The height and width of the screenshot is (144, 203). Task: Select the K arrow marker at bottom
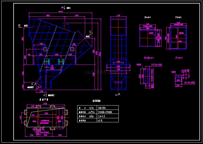click(x=45, y=95)
